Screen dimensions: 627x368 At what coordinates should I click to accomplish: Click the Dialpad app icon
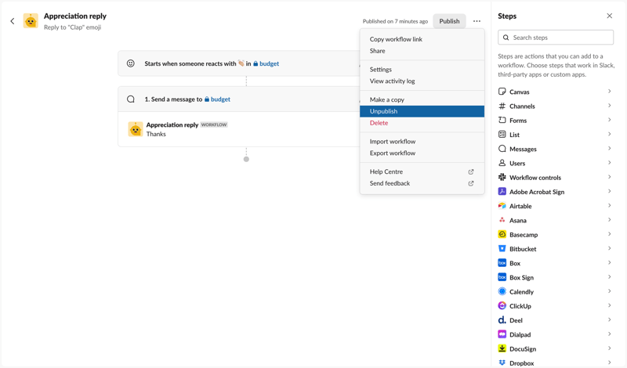pos(502,334)
